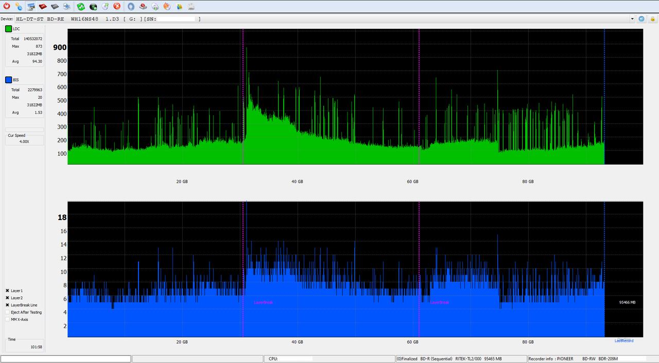Toggle the Layer2 checkbox
659x363 pixels.
click(8, 298)
